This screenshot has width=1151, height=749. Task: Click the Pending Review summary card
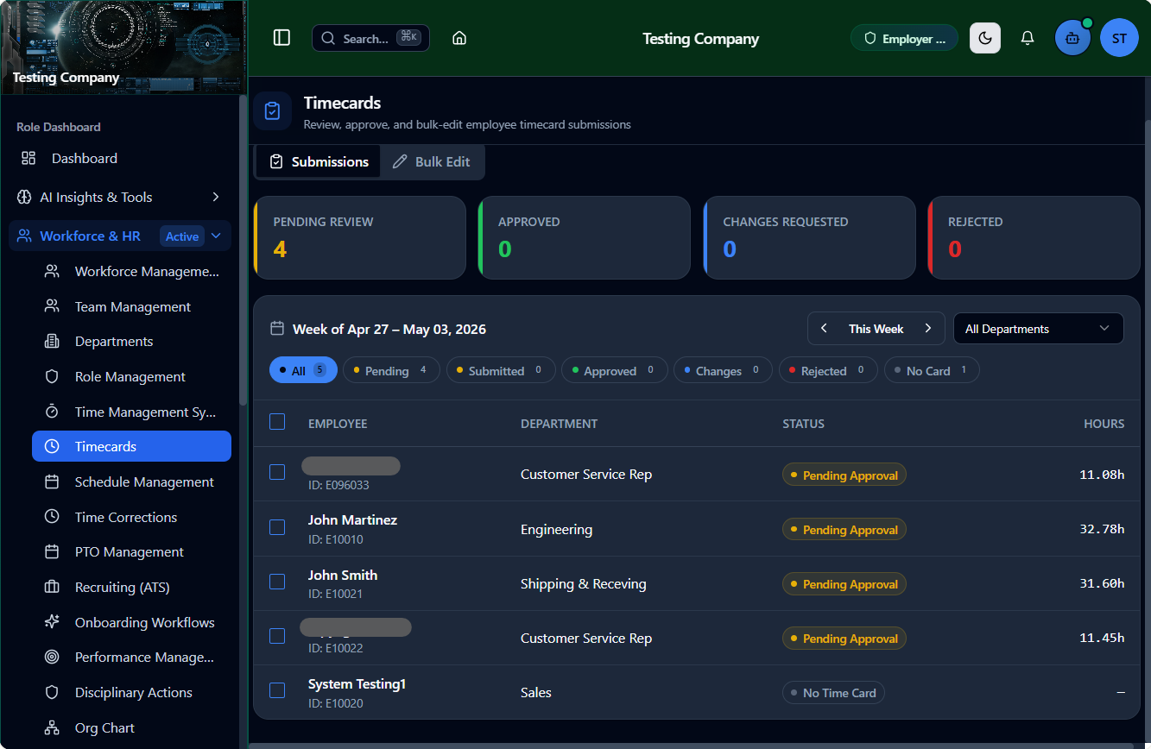[x=359, y=237]
